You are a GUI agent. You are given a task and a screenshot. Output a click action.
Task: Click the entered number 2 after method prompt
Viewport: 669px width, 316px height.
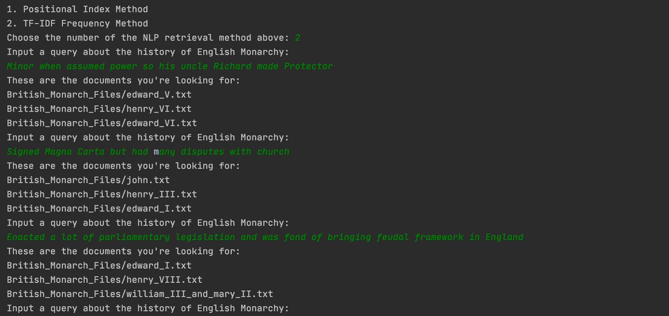coord(298,38)
